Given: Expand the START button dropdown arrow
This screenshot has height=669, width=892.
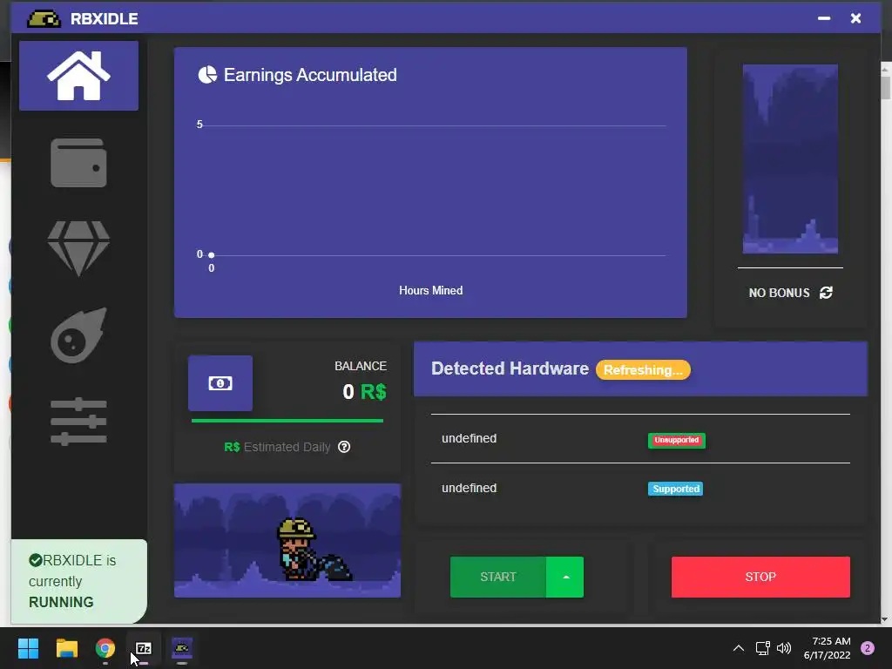Looking at the screenshot, I should point(565,577).
